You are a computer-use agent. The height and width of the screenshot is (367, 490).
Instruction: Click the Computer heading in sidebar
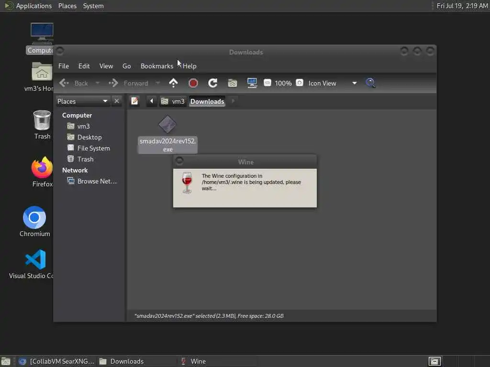tap(77, 116)
